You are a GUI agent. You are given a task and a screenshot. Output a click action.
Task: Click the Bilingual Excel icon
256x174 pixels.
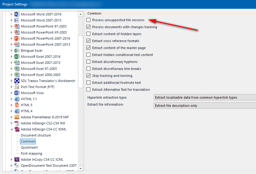tap(17, 51)
